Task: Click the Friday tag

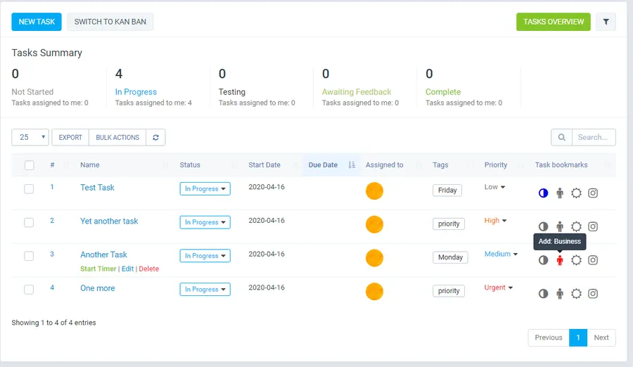Action: pos(447,190)
